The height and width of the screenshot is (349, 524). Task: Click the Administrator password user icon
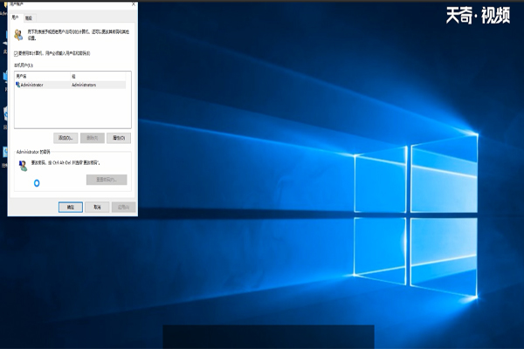[x=23, y=165]
